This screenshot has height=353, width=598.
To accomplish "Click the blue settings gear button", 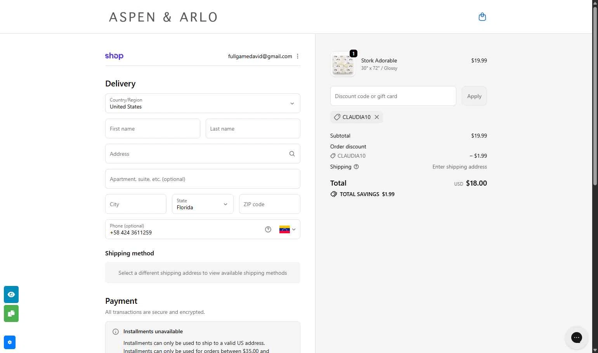I will tap(10, 343).
